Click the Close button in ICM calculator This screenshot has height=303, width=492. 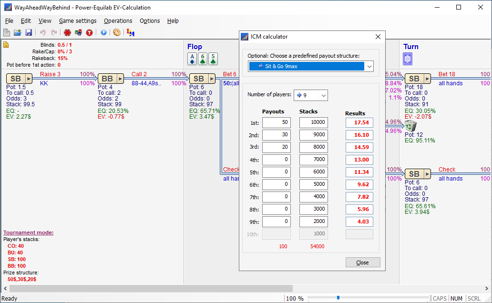click(363, 262)
